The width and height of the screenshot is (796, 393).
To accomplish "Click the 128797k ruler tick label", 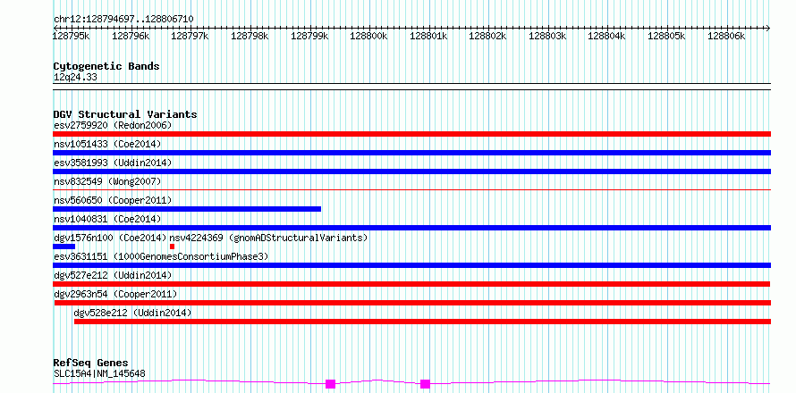I will pyautogui.click(x=190, y=36).
